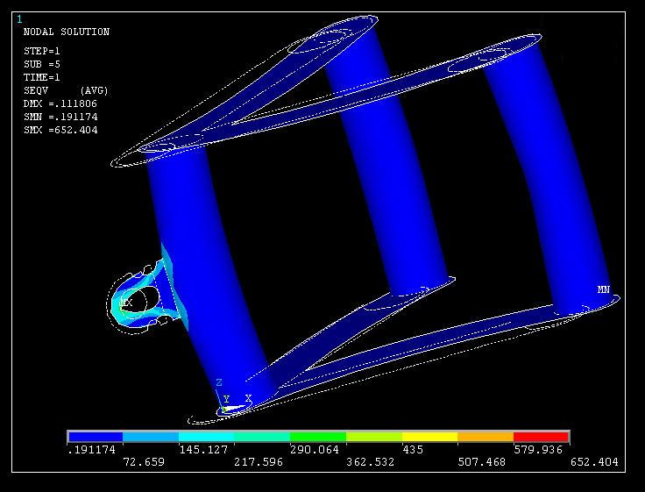Click the SMN =.191174 value
Image resolution: width=645 pixels, height=492 pixels.
pos(60,117)
